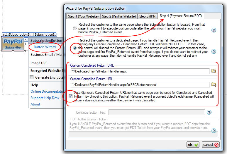
Task: Click the Image URL label
Action: pyautogui.click(x=39, y=63)
